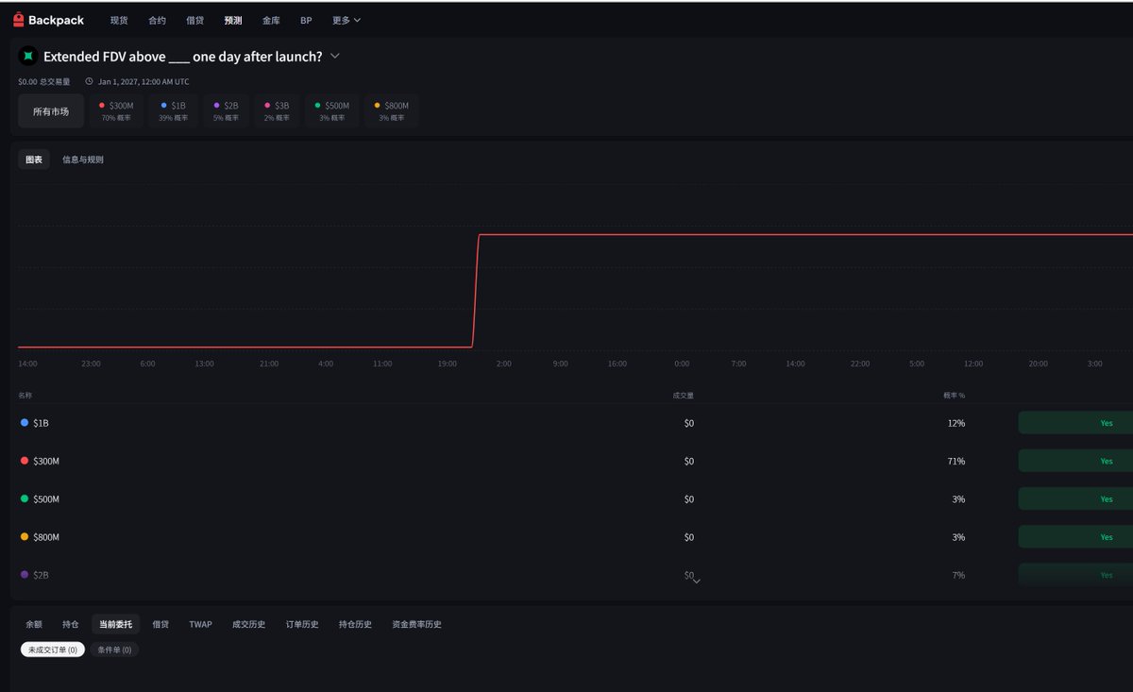Click the Extended market green logo icon
Image resolution: width=1133 pixels, height=692 pixels.
tap(28, 57)
